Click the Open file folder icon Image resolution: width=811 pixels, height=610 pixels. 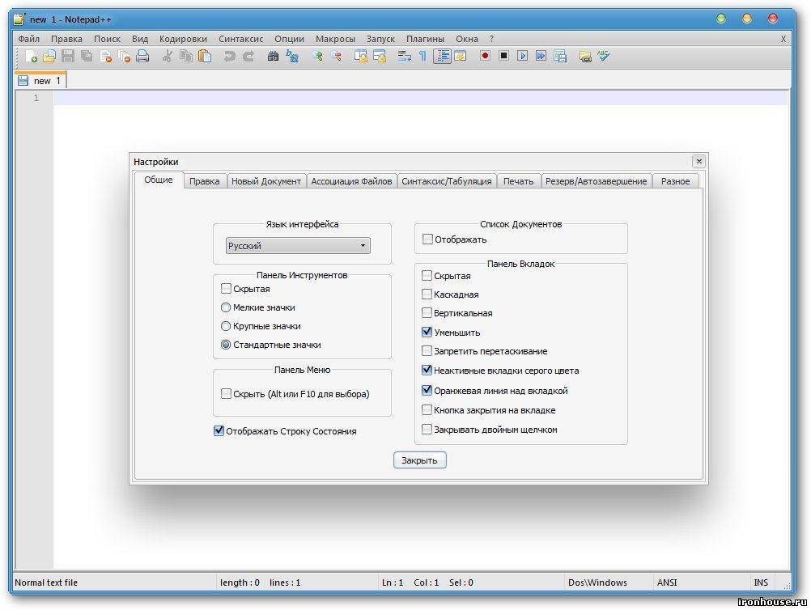pyautogui.click(x=49, y=56)
